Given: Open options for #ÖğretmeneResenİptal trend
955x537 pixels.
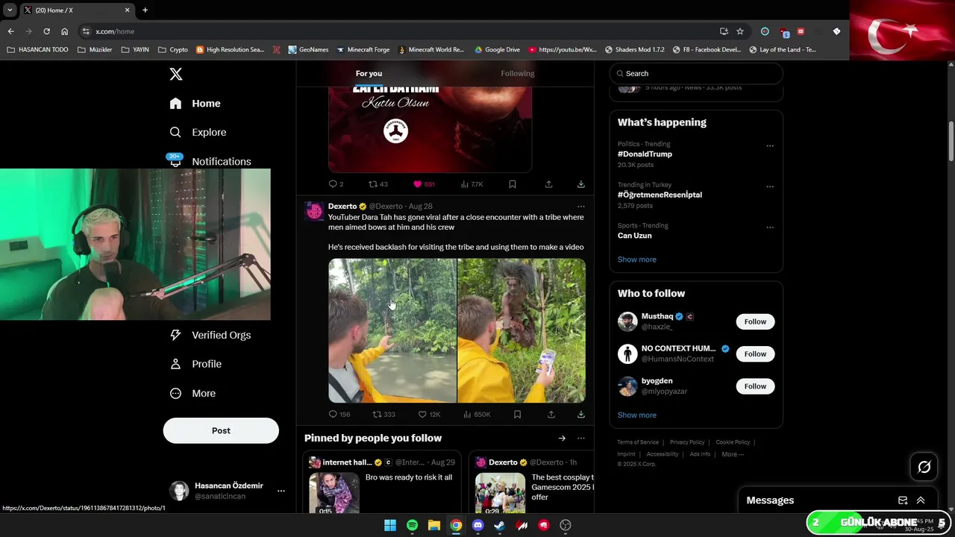Looking at the screenshot, I should [770, 186].
